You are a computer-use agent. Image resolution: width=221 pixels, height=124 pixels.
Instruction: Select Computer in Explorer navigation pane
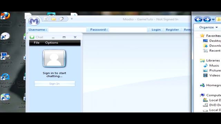(x=210, y=95)
